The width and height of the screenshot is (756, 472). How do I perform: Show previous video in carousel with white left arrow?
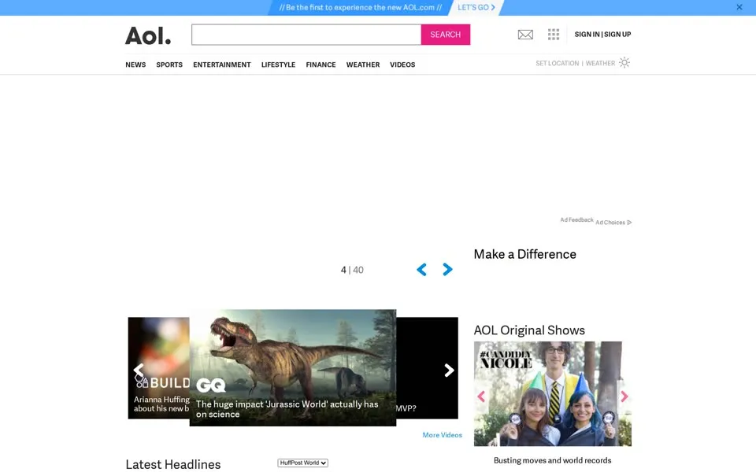[139, 370]
